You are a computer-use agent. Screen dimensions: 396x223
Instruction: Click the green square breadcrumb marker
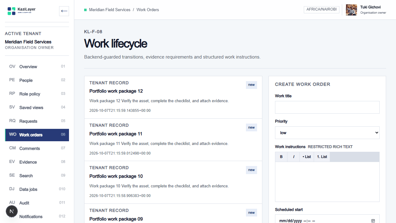85,10
